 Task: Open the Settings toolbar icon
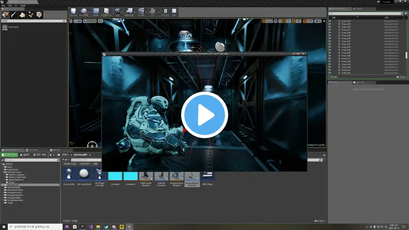click(x=117, y=12)
